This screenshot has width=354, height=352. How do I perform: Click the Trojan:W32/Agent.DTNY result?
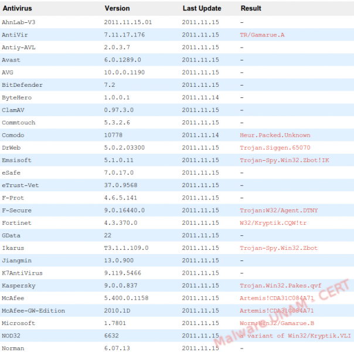279,211
